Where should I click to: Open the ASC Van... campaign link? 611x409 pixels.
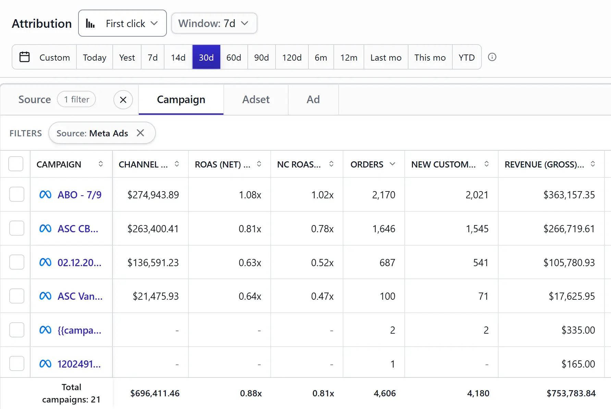pos(80,296)
